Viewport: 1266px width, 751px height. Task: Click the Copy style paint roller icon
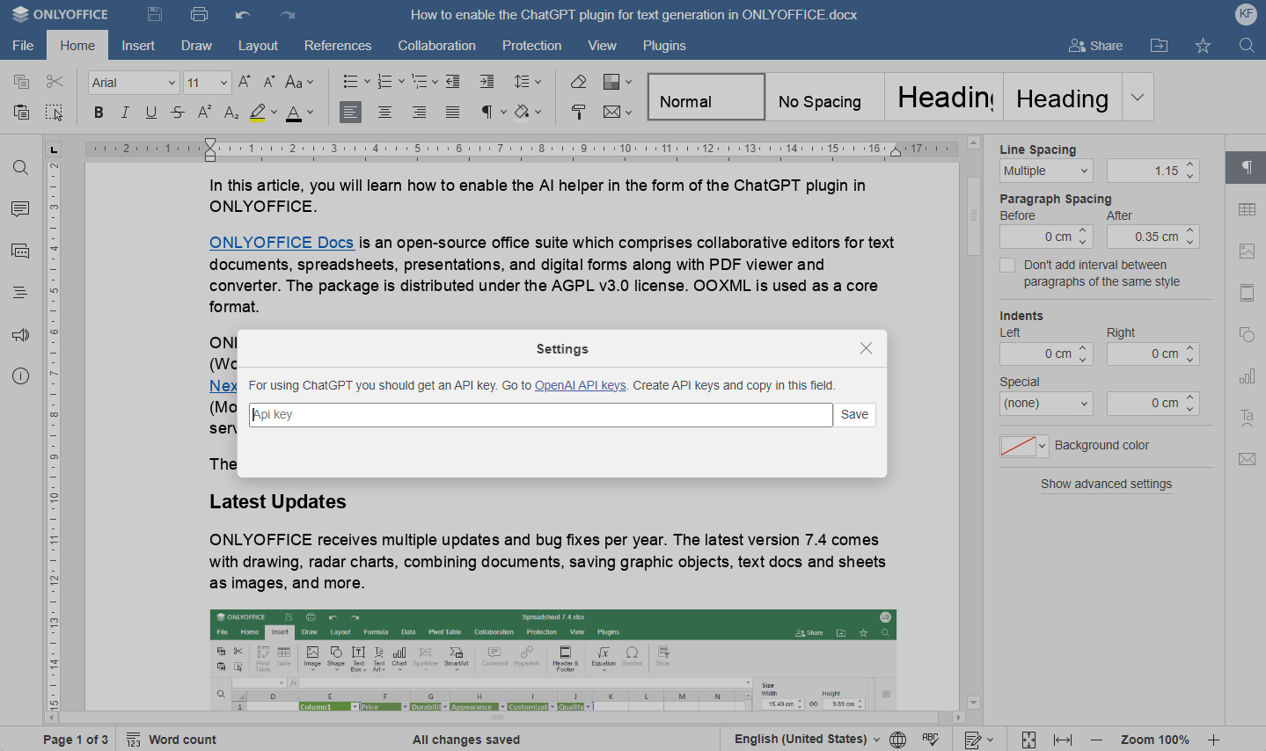pyautogui.click(x=578, y=113)
